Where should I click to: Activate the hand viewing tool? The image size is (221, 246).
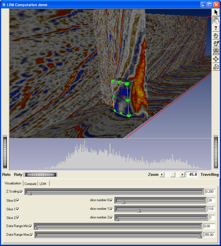216,20
